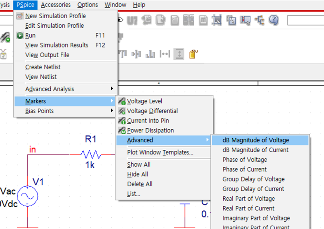Choose Imaginary Part of Voltage
The width and height of the screenshot is (324, 229).
(260, 218)
